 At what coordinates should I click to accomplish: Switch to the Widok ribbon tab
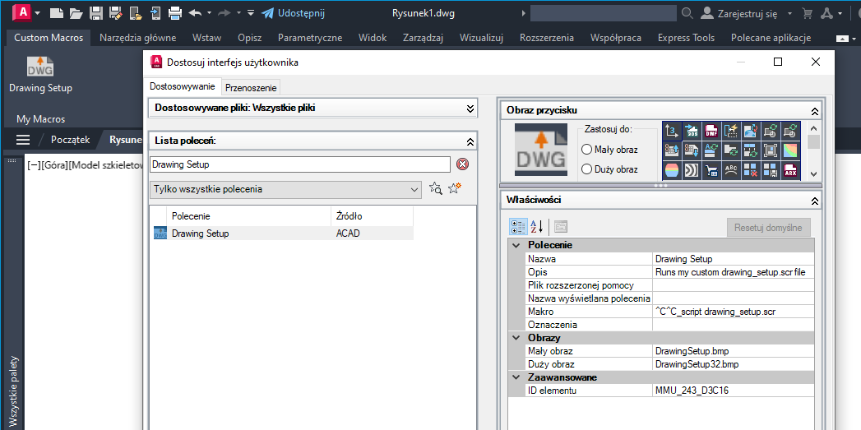click(x=373, y=38)
